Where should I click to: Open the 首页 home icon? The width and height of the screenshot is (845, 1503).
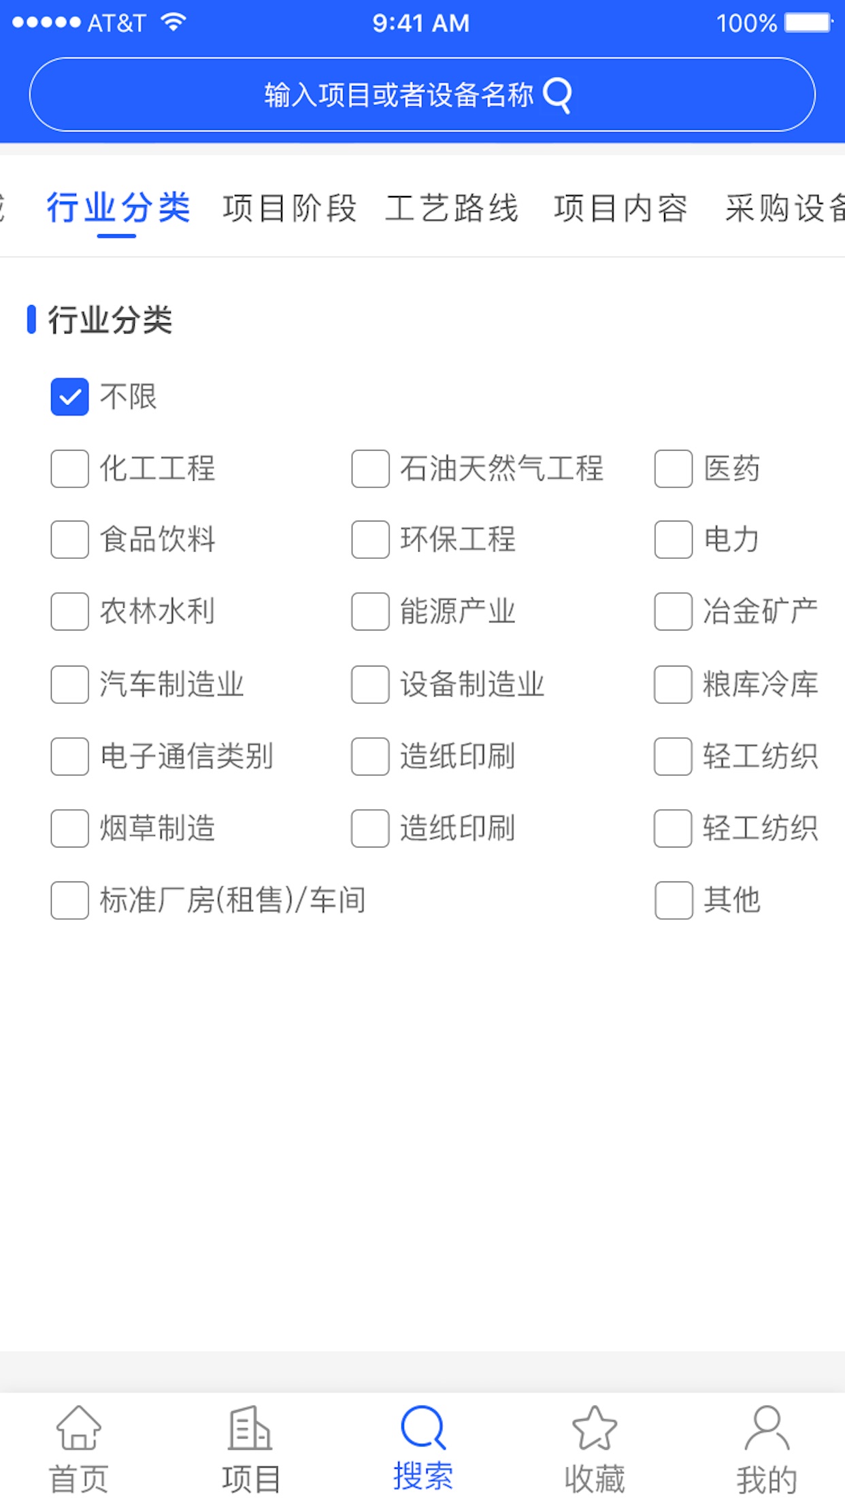79,1428
